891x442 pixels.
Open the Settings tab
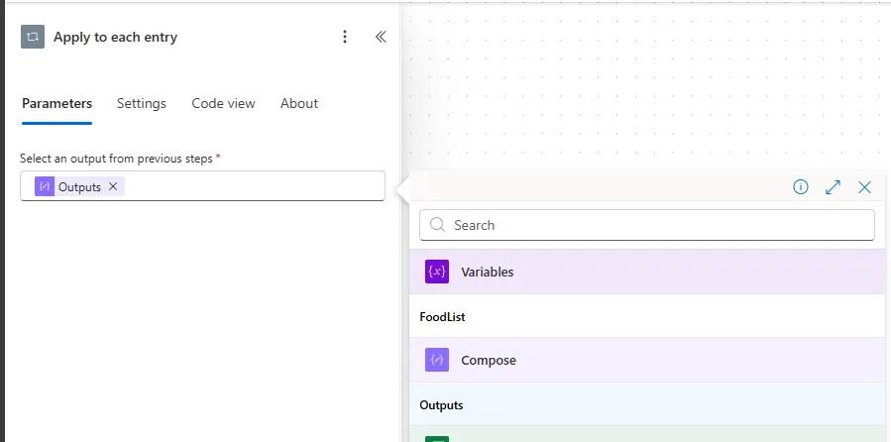[141, 103]
